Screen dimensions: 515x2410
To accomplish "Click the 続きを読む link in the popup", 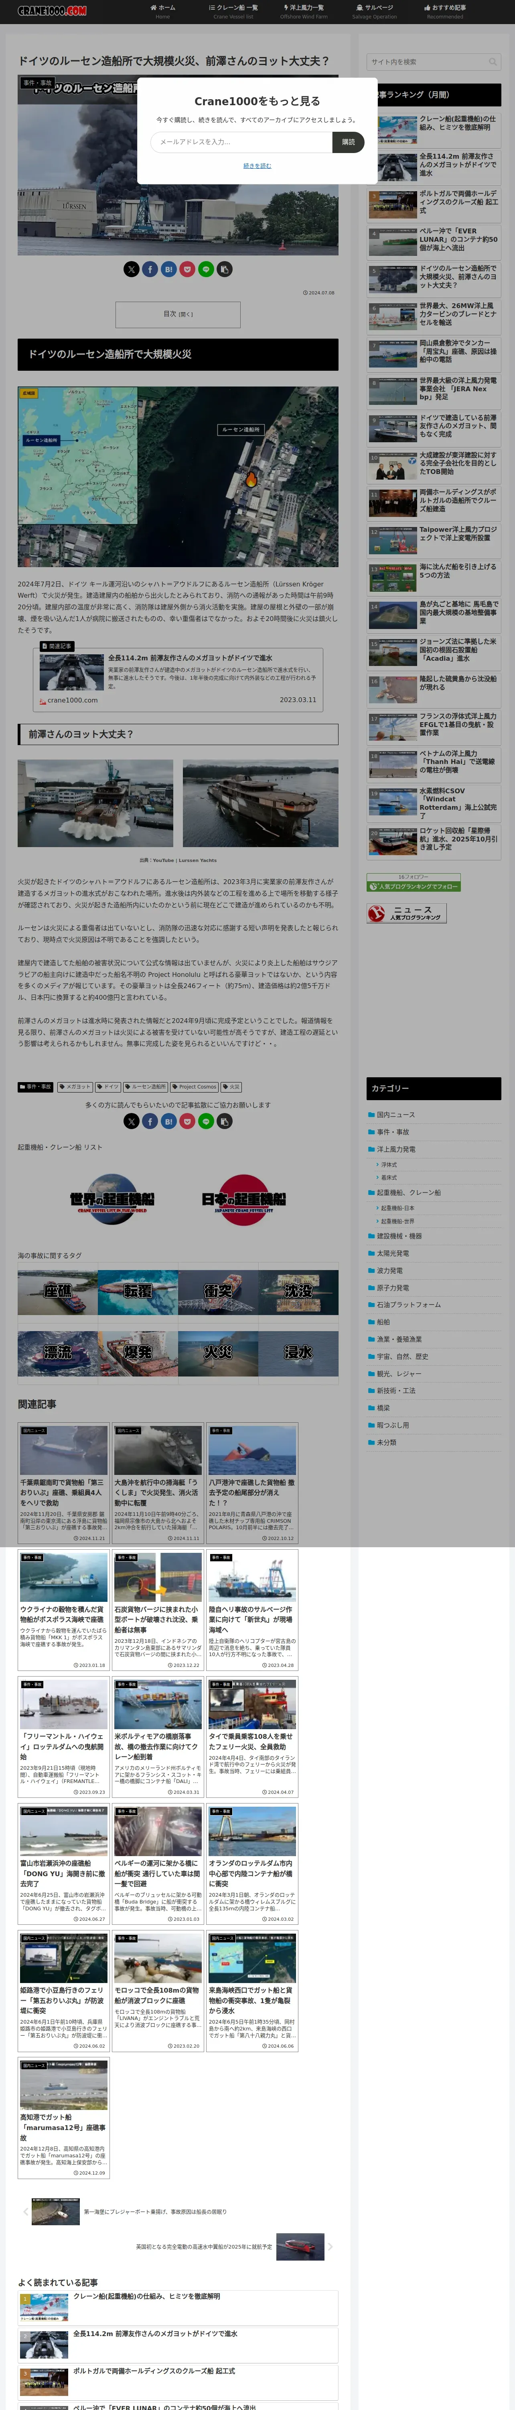I will 257,165.
